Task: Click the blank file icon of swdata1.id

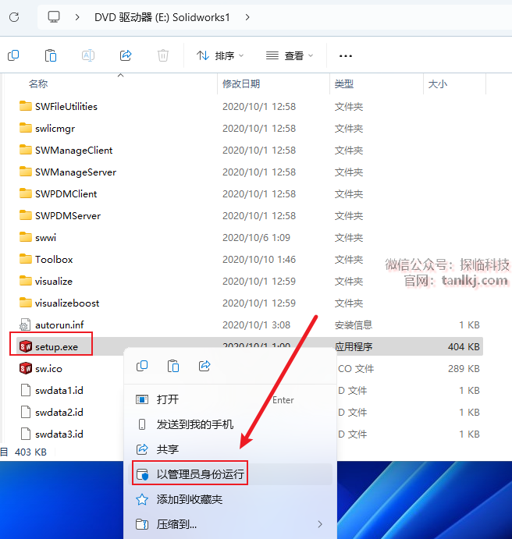Action: pyautogui.click(x=26, y=391)
